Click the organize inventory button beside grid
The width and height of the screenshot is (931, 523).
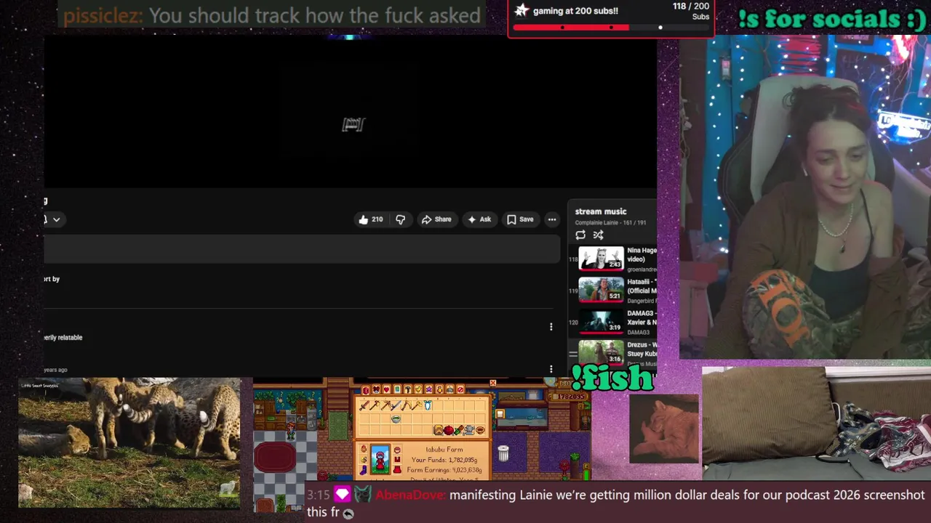click(x=500, y=414)
